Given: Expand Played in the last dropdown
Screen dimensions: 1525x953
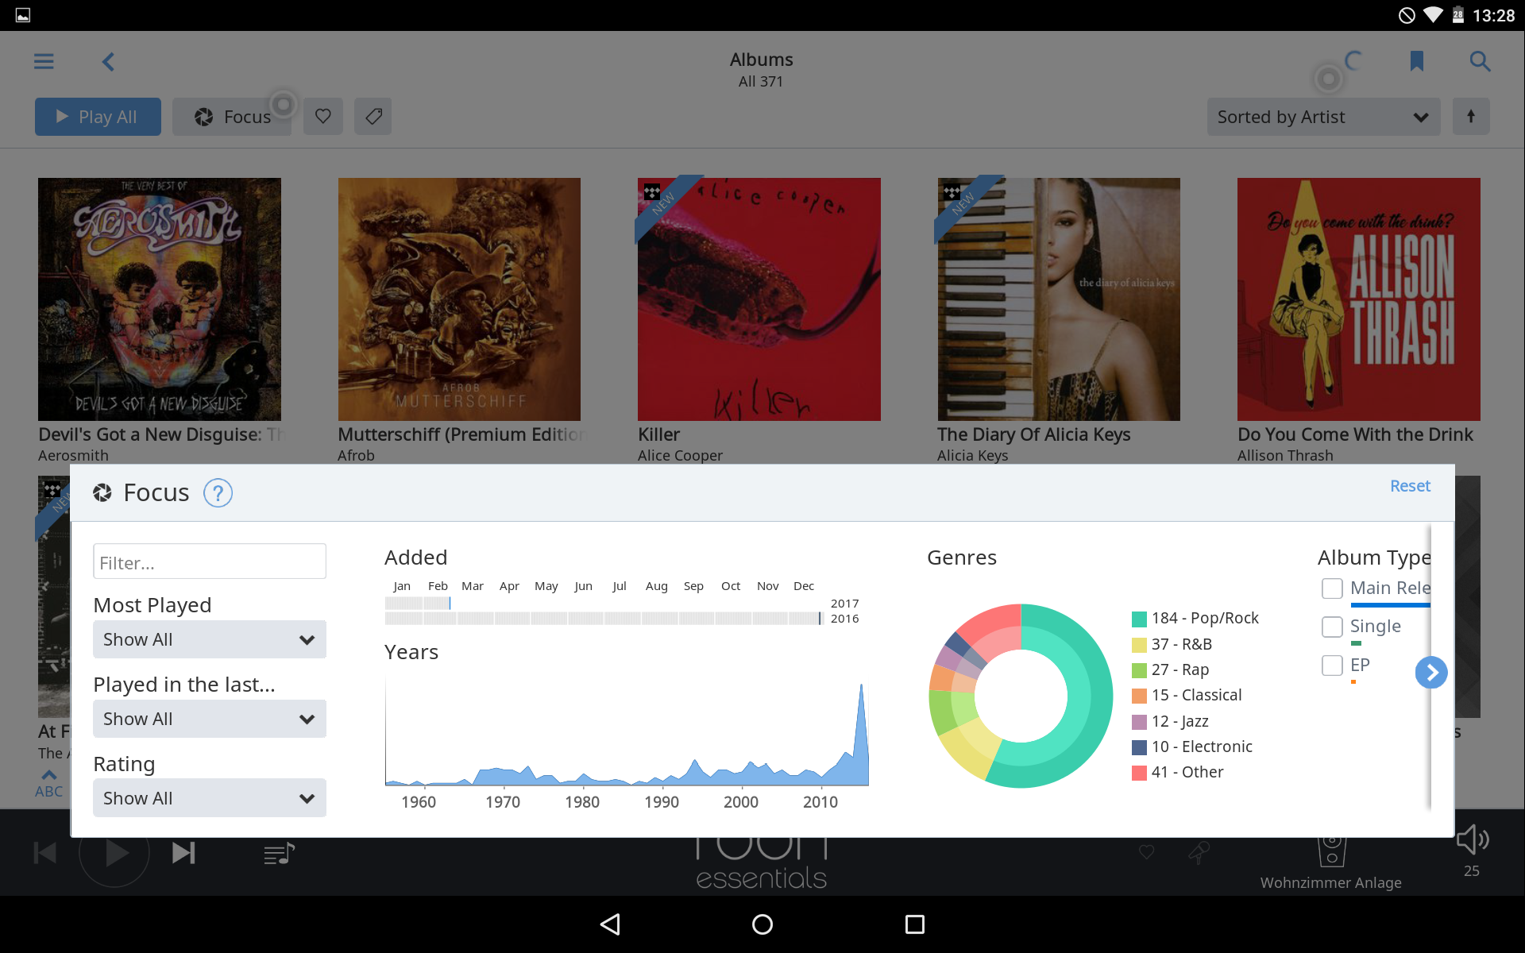Looking at the screenshot, I should pyautogui.click(x=210, y=719).
